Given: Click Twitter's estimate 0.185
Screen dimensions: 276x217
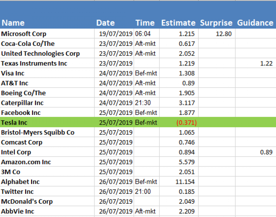Looking at the screenshot, I should (187, 191).
